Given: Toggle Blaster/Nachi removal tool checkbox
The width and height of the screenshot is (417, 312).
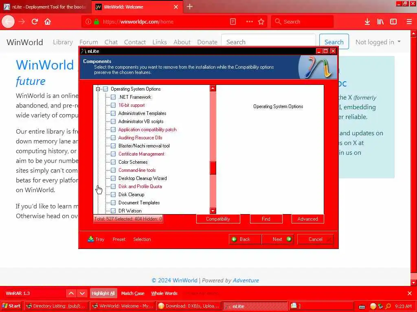Looking at the screenshot, I should pyautogui.click(x=113, y=146).
